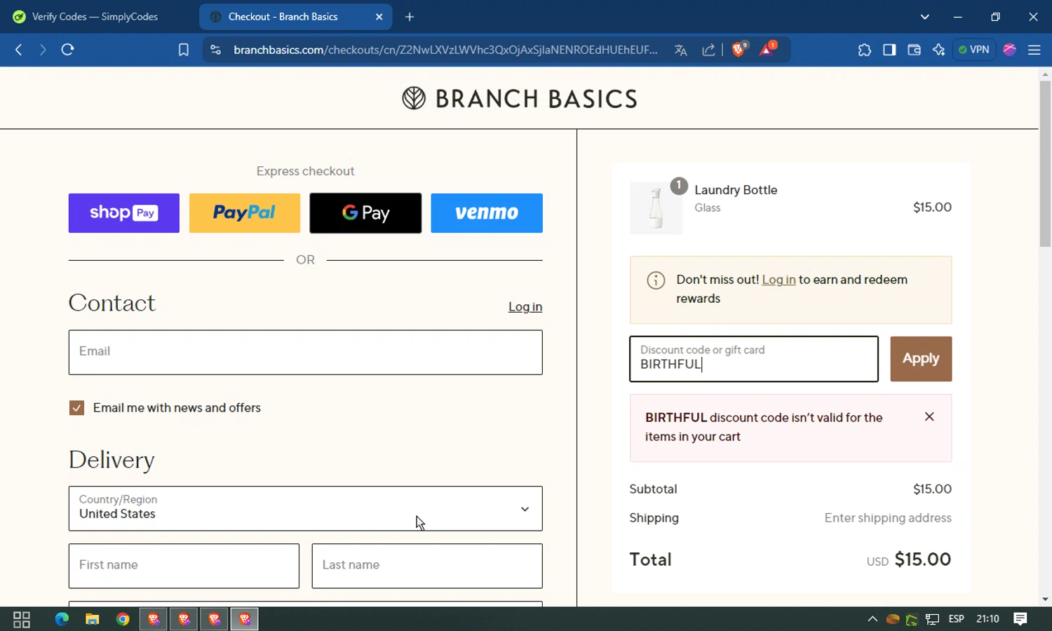
Task: Open site settings icon in address bar
Action: [216, 50]
